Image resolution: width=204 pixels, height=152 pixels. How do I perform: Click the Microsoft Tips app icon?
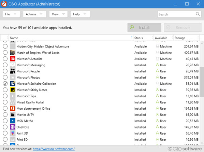[x=13, y=96]
